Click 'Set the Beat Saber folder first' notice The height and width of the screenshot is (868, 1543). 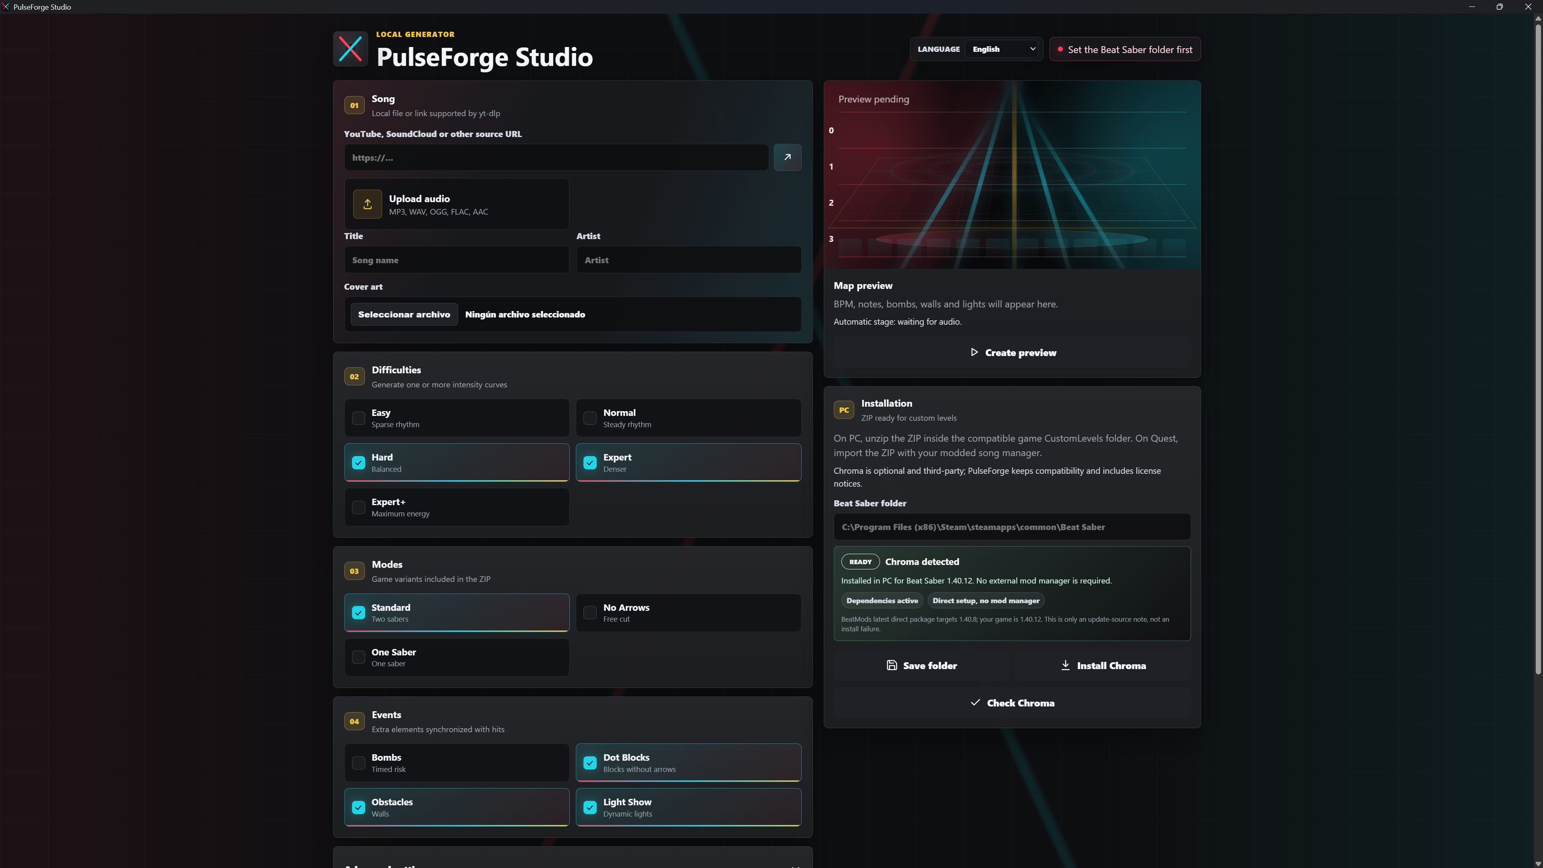[x=1125, y=49]
